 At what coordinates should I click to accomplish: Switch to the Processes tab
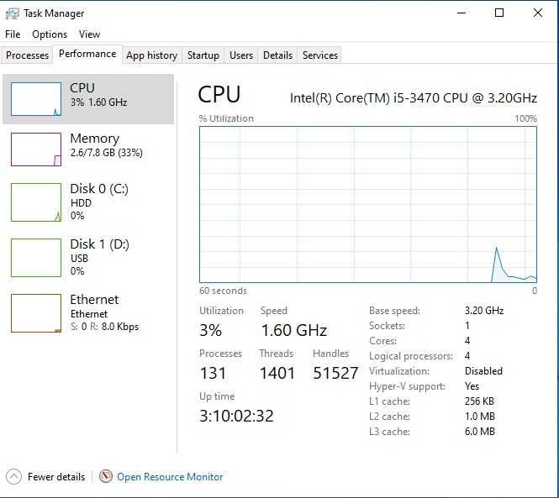tap(28, 55)
